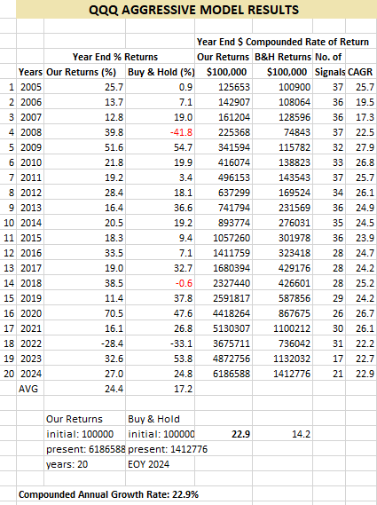Click the Compounded Annual Growth Rate: 22.9% line
The width and height of the screenshot is (377, 505).
pyautogui.click(x=108, y=494)
